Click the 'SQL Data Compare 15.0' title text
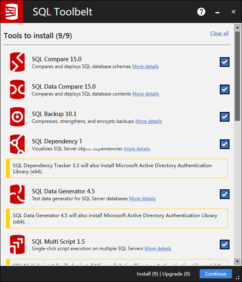 click(x=64, y=87)
